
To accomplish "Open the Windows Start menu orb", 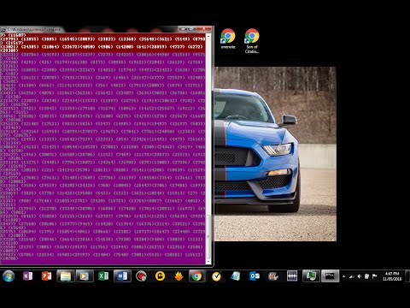I will click(9, 276).
